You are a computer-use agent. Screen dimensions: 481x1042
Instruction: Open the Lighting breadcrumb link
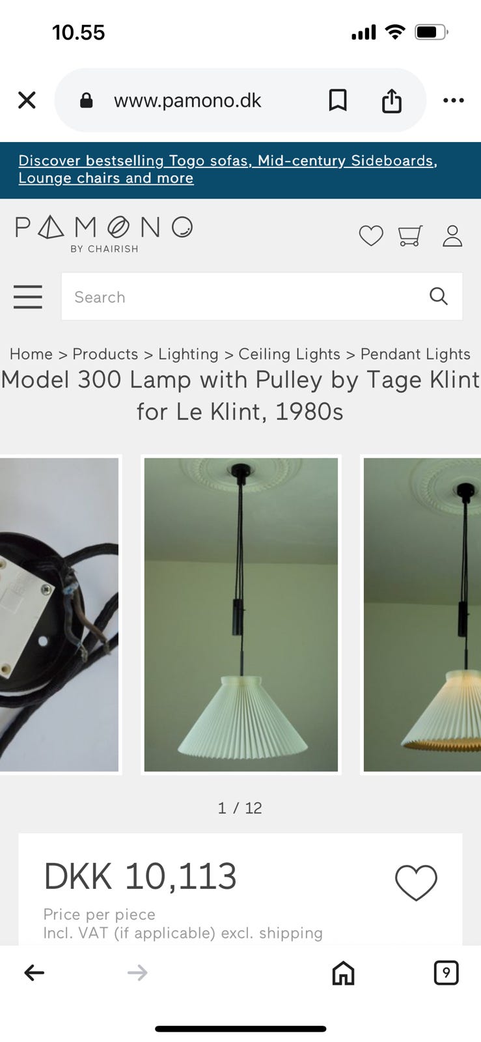coord(188,354)
